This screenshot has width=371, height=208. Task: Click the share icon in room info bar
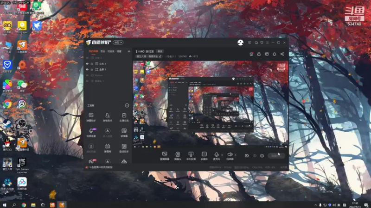(282, 54)
